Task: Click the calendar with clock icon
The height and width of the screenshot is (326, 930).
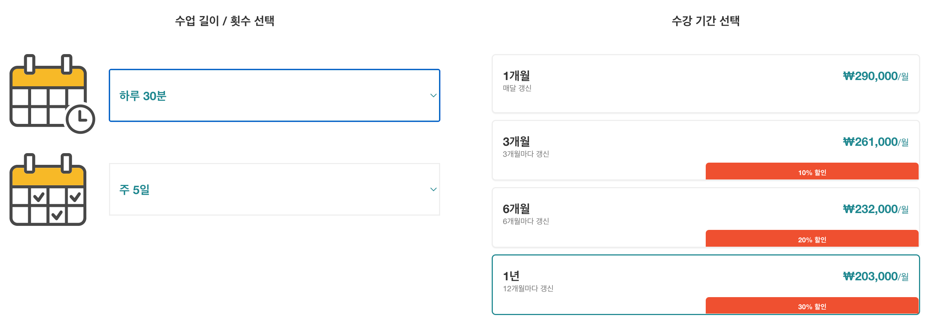Action: [x=52, y=94]
